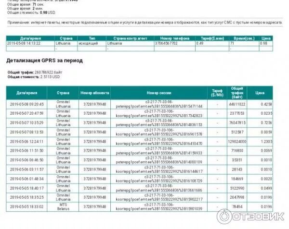Screen dimensions: 289x229
Task: Select the traffic value 78494
Action: pyautogui.click(x=237, y=206)
